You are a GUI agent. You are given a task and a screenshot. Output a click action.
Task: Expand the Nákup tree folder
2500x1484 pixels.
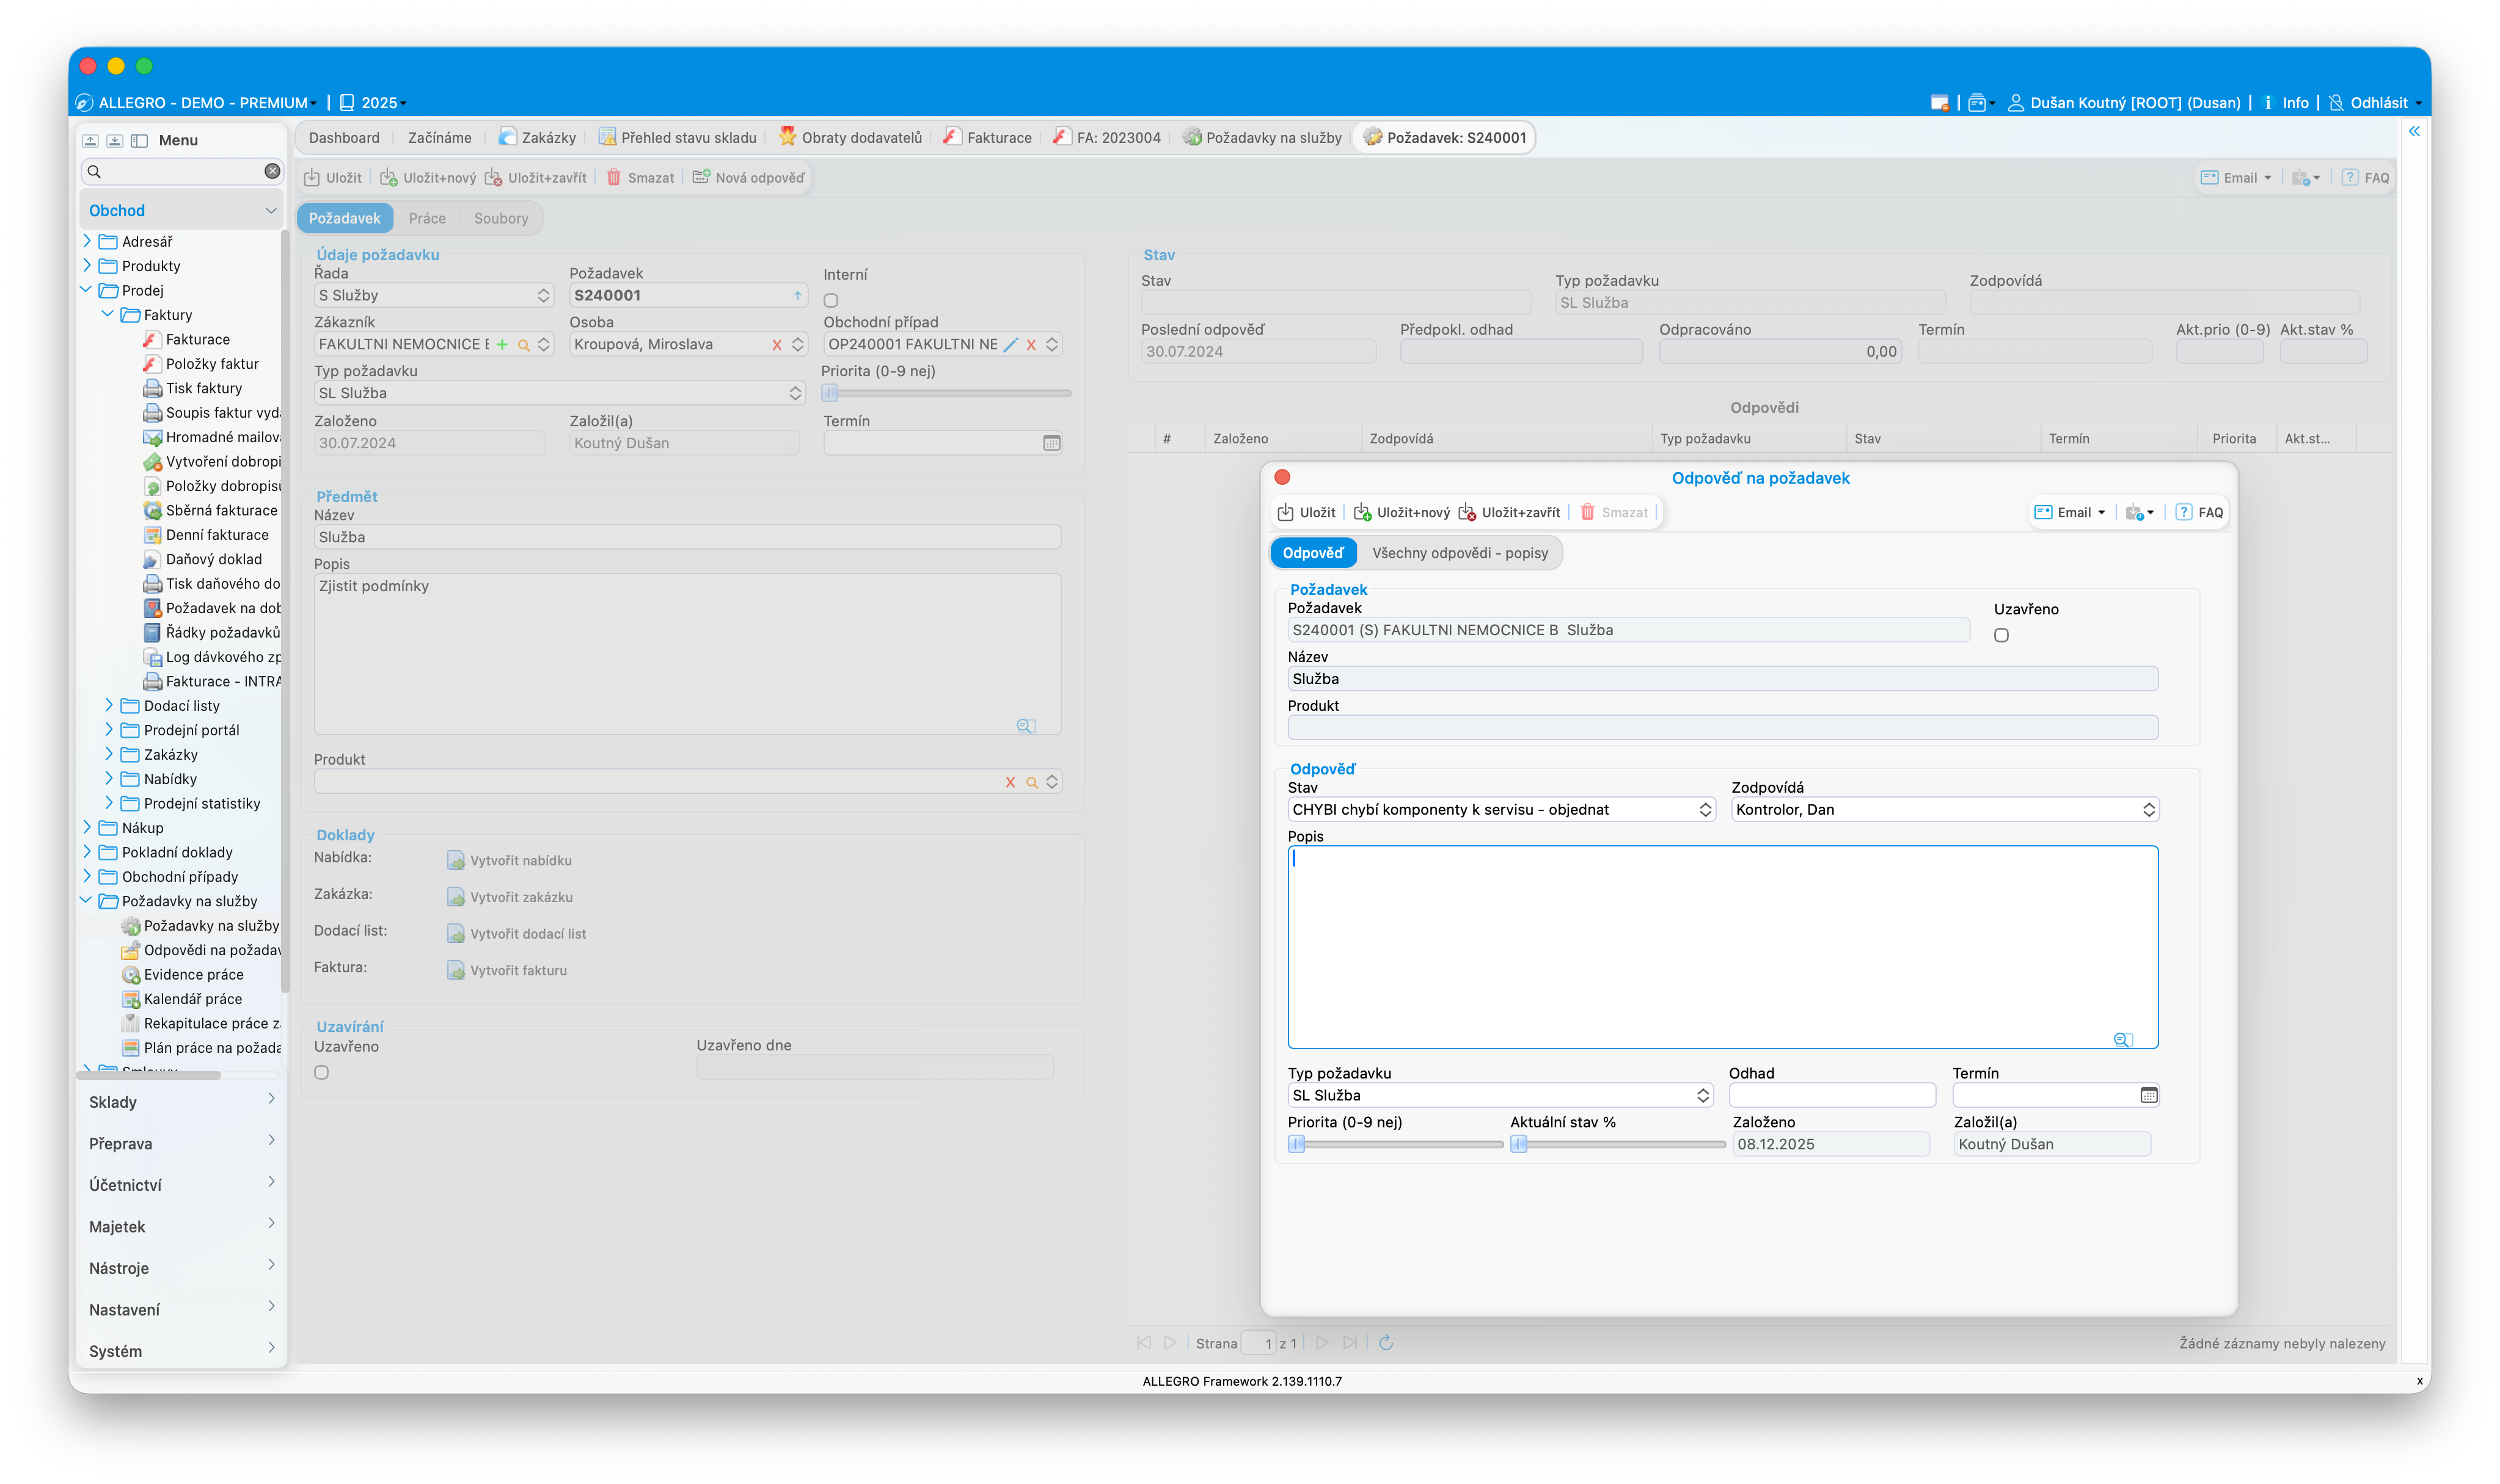[x=87, y=827]
